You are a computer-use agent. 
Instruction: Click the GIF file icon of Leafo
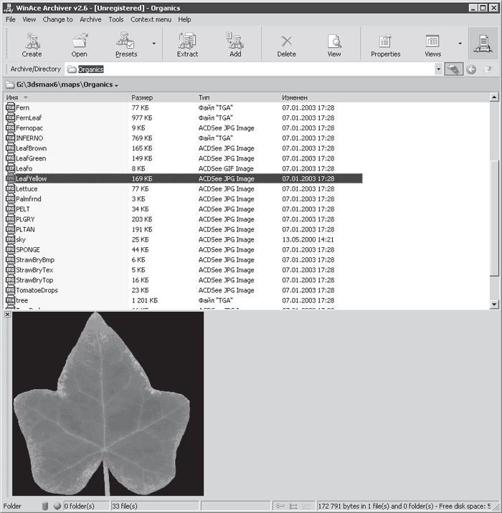(11, 168)
